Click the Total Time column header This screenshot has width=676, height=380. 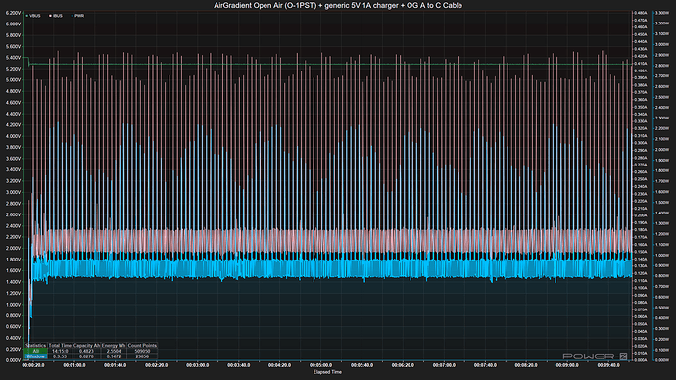60,345
